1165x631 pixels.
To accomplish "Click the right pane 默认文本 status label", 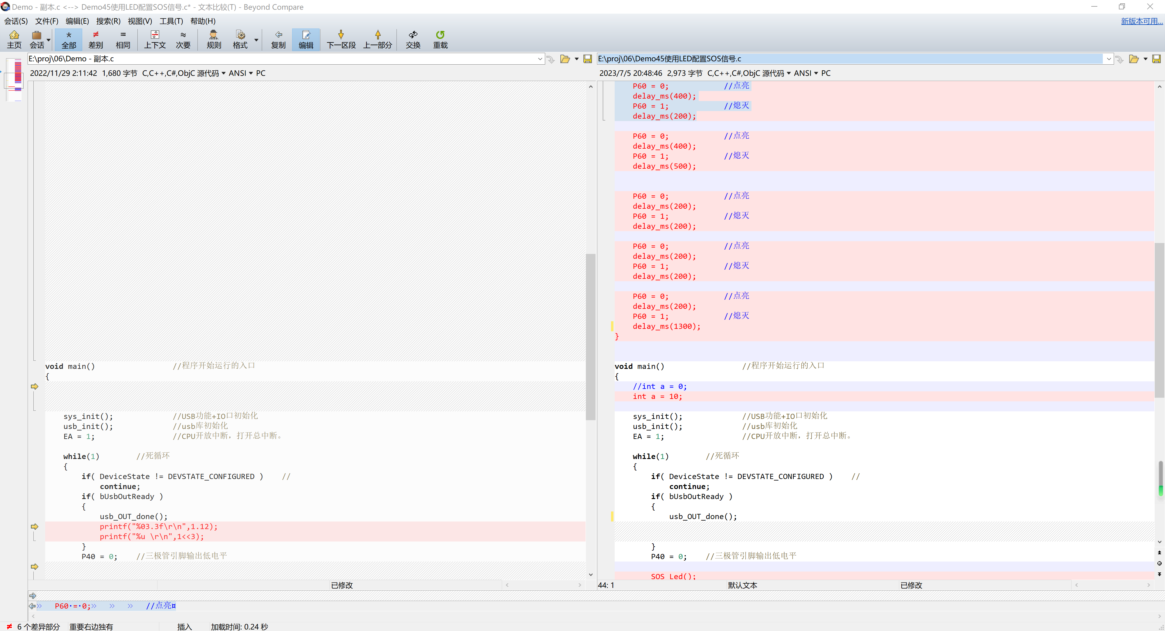I will [742, 585].
